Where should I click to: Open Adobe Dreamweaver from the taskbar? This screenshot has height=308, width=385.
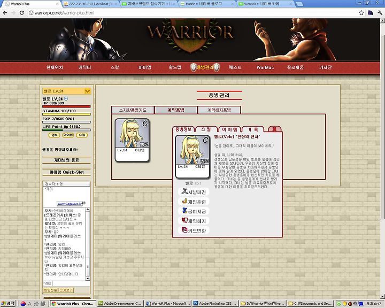pos(120,304)
